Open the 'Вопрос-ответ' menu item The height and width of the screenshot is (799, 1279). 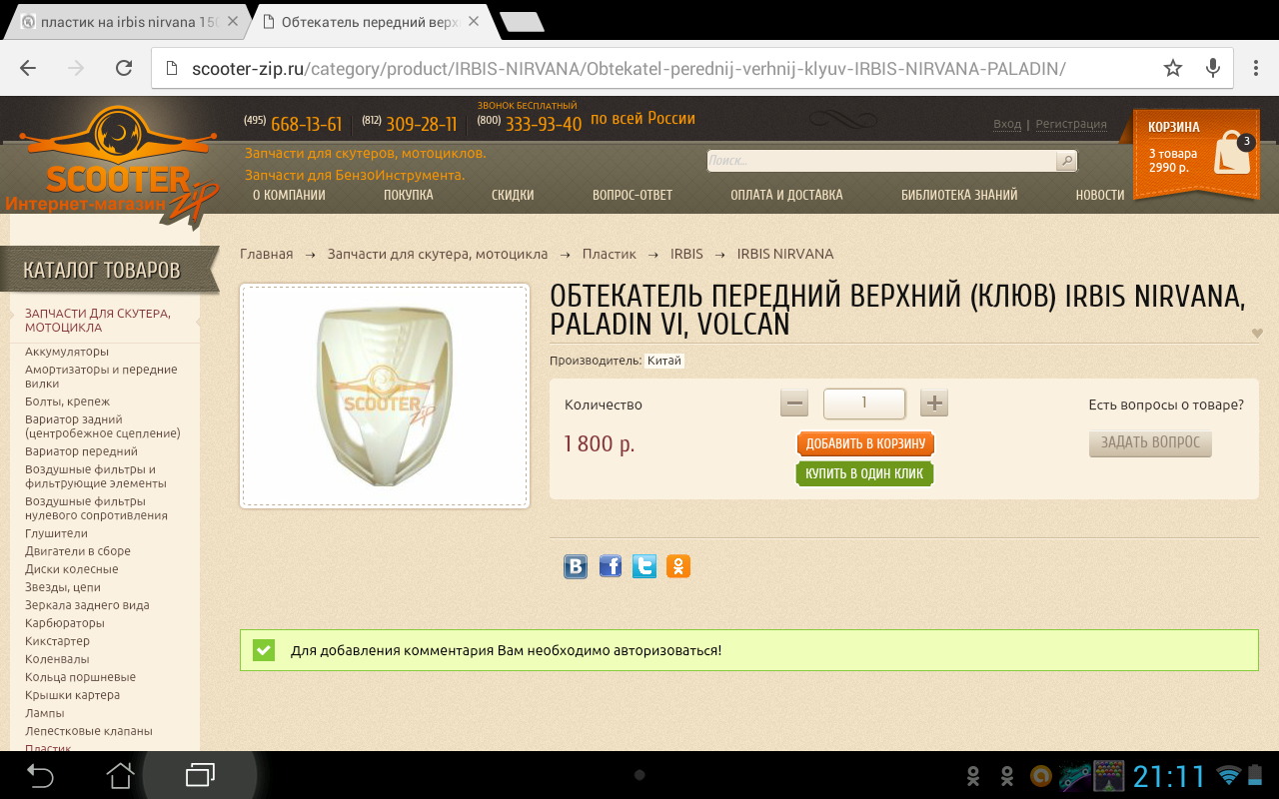(x=633, y=195)
